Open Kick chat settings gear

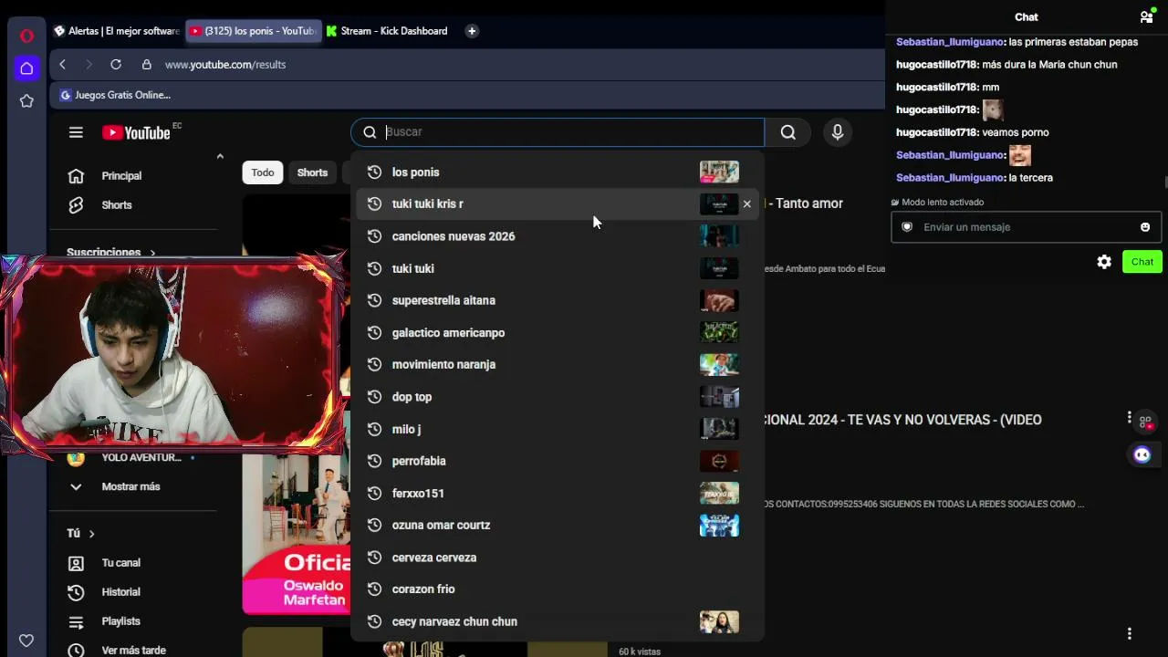[x=1104, y=262]
